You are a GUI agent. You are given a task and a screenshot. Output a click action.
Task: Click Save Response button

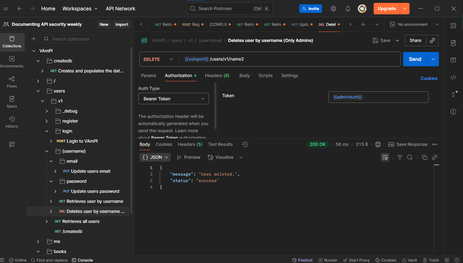point(408,144)
